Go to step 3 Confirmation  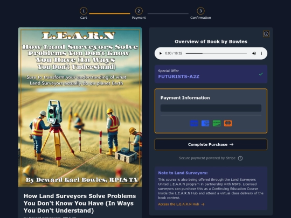[200, 13]
